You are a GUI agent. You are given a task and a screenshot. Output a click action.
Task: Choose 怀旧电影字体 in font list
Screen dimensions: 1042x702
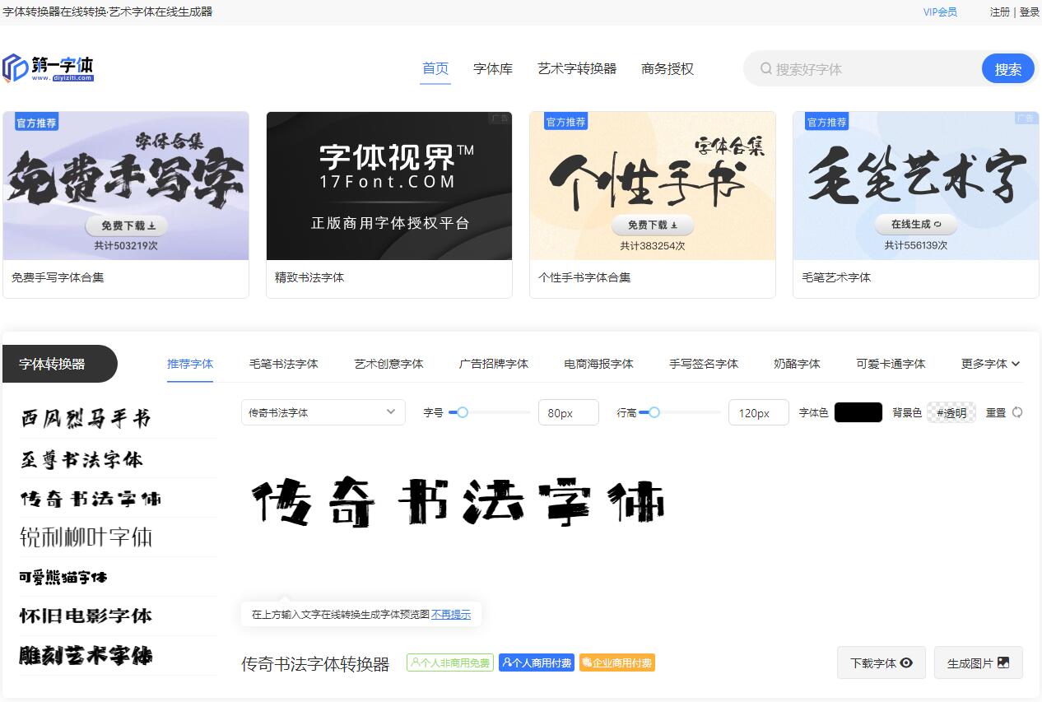86,616
